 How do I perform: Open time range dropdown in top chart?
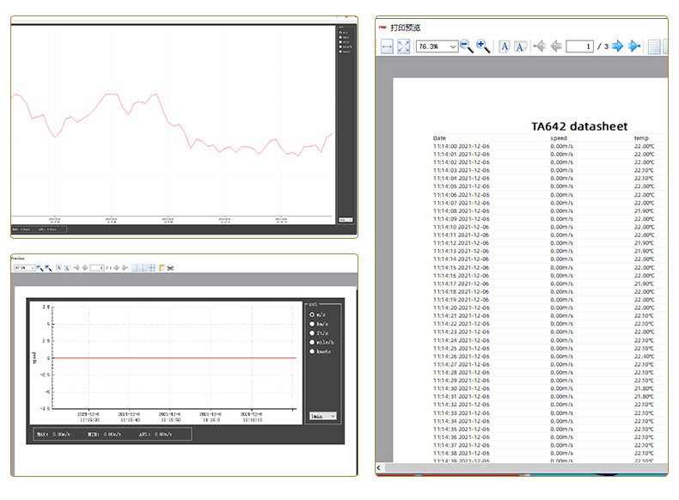click(x=346, y=220)
